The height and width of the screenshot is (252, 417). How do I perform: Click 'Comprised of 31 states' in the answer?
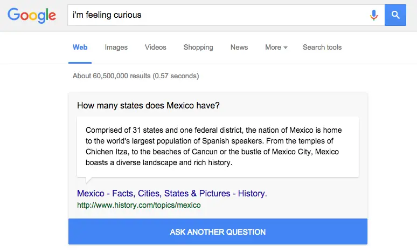127,130
